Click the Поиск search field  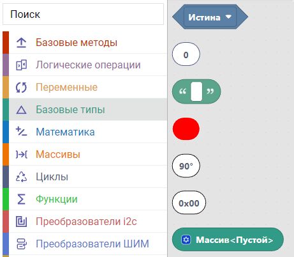click(83, 14)
